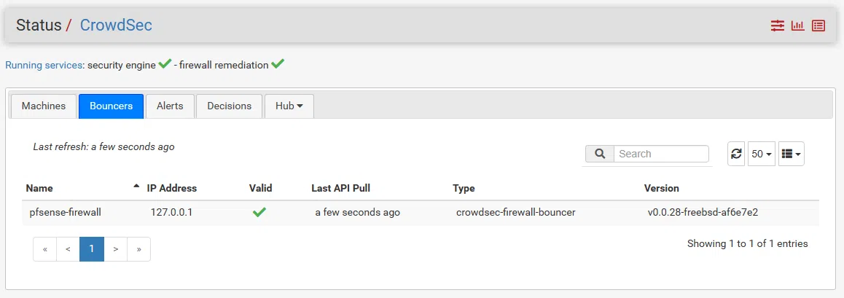Click into the Search input field

tap(660, 154)
